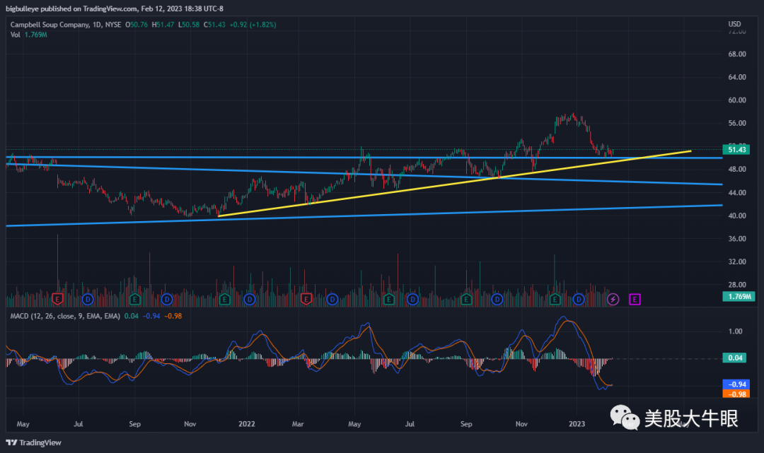The height and width of the screenshot is (453, 764).
Task: Click the first Nov label before 2022
Action: tap(190, 424)
